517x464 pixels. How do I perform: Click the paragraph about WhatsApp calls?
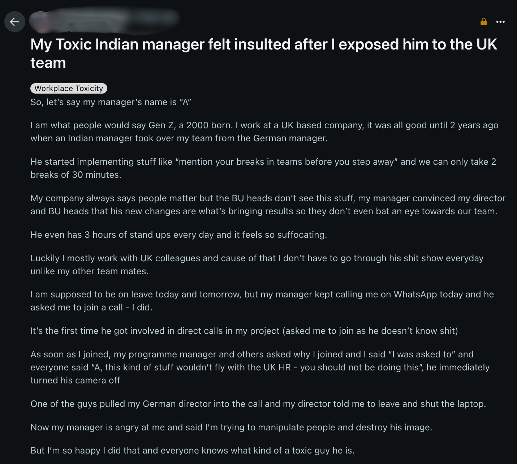[x=262, y=301]
